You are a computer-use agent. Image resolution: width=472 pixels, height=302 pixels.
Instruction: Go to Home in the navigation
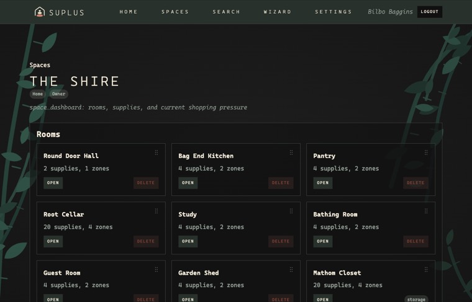tap(129, 12)
